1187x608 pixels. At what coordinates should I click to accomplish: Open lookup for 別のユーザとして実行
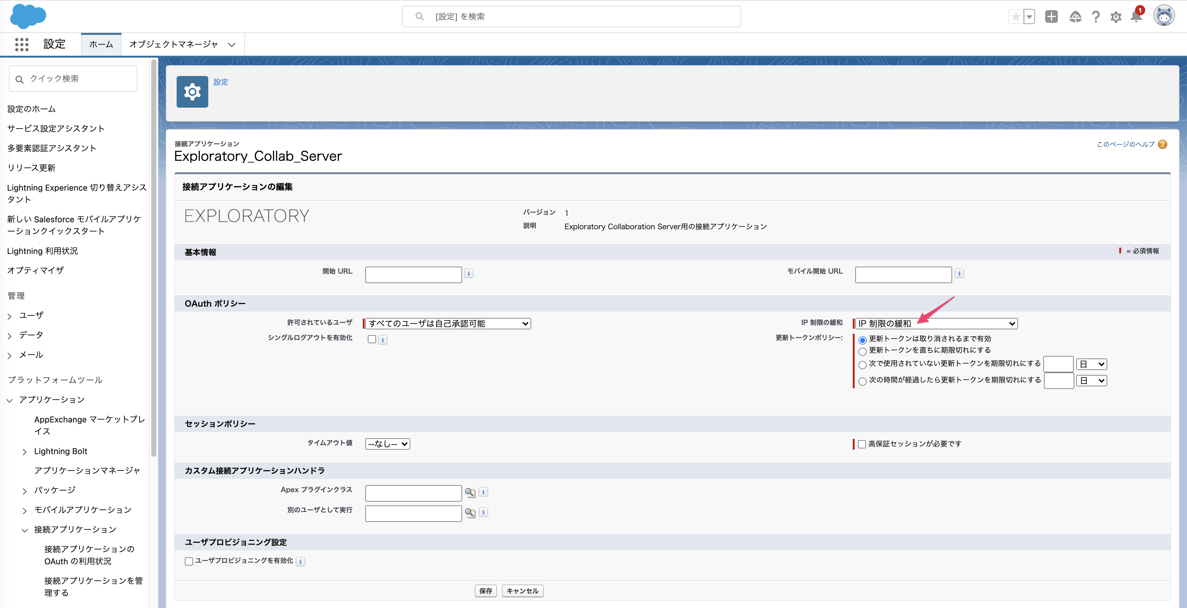click(470, 513)
